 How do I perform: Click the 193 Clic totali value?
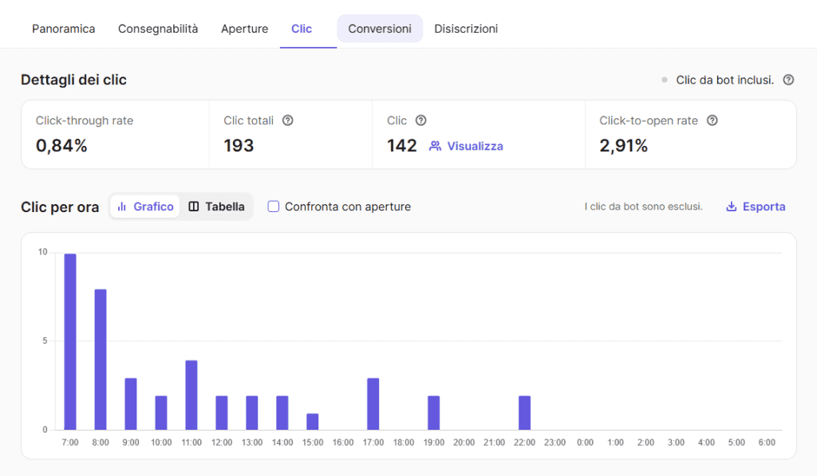coord(239,146)
